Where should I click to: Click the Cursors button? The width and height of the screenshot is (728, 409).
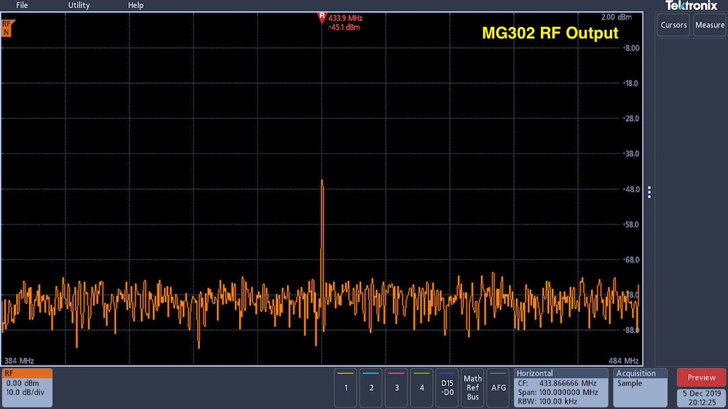tap(673, 25)
